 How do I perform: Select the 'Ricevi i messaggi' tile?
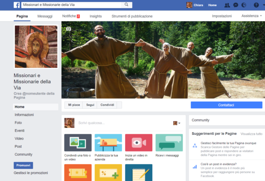point(169,146)
